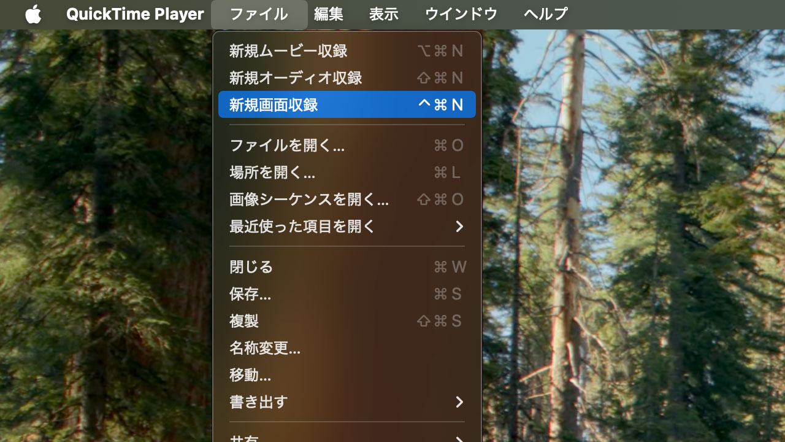Open the Apple menu

tap(33, 14)
